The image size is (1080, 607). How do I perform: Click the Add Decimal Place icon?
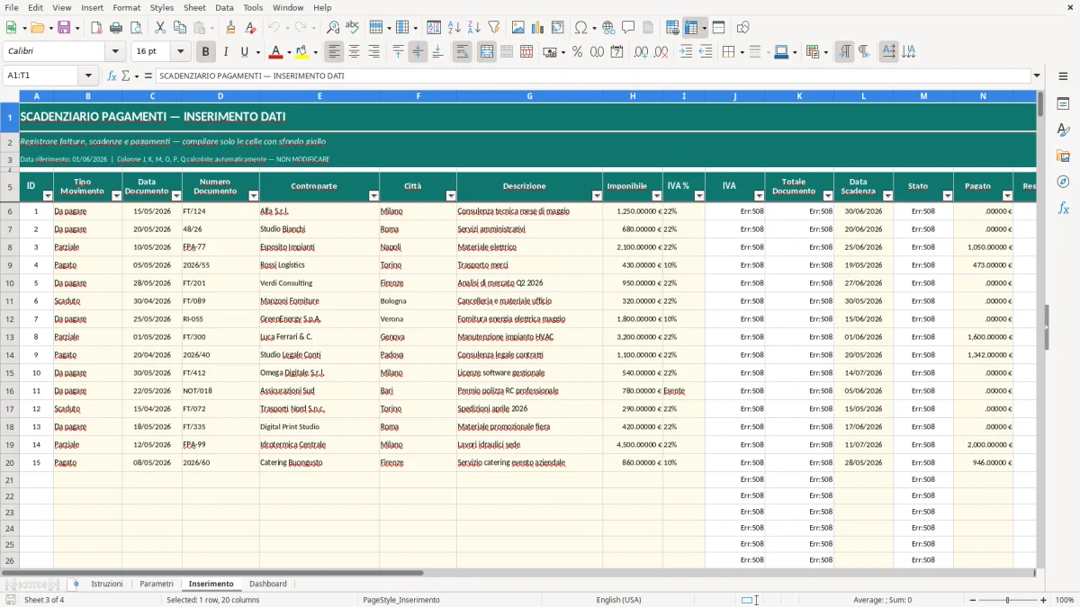tap(641, 52)
